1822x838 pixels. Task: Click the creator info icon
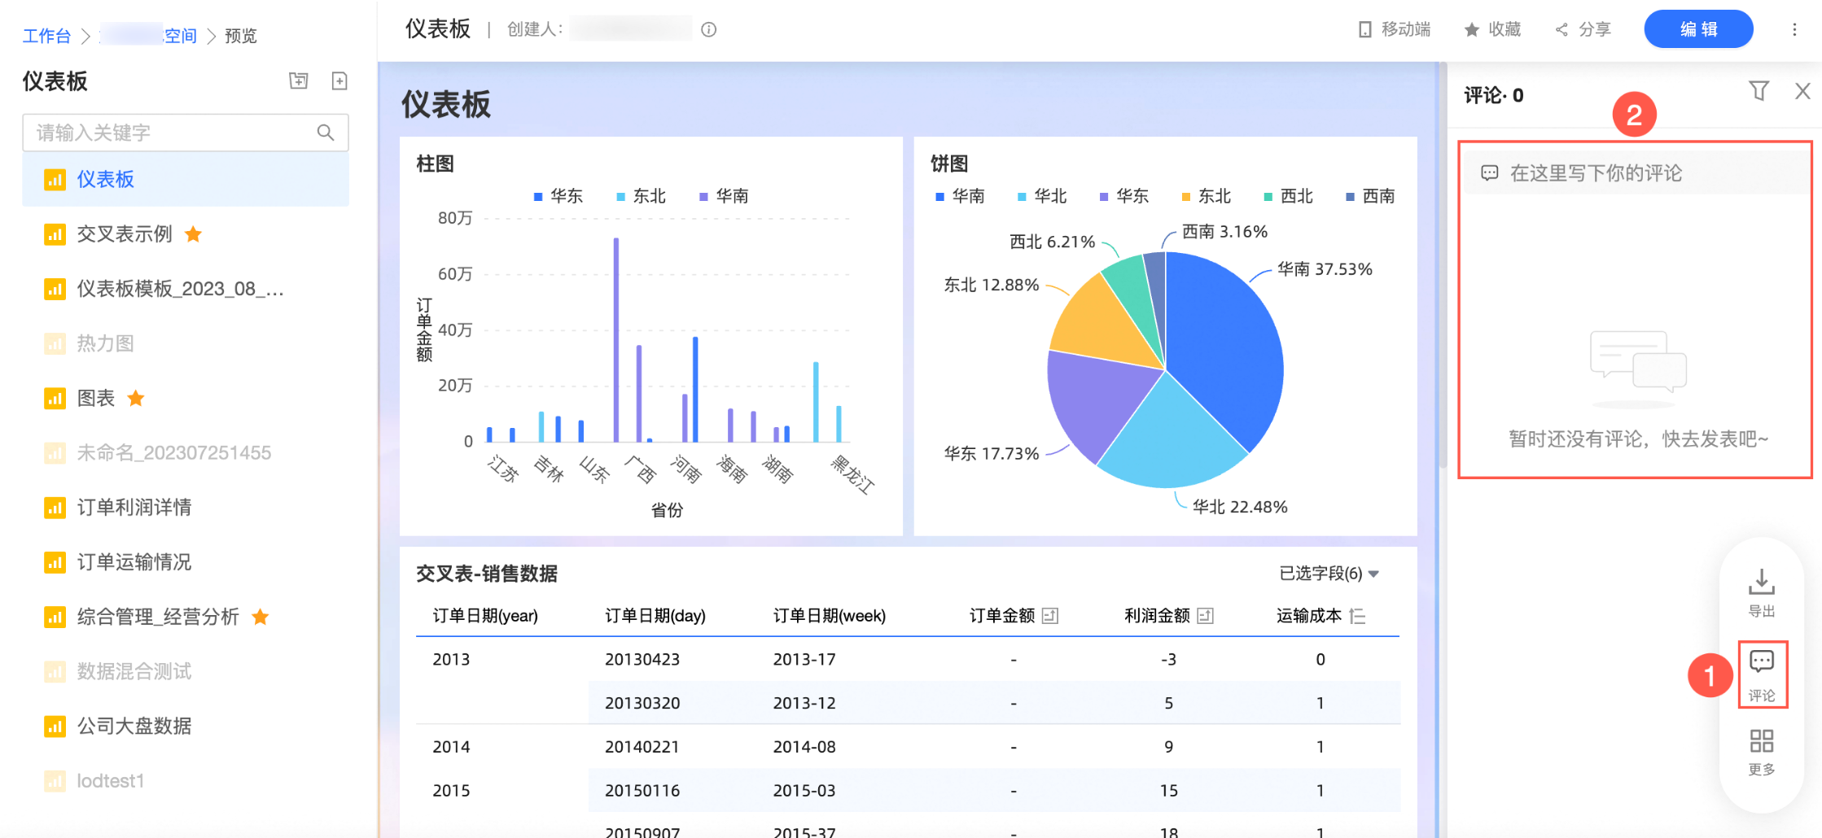709,30
